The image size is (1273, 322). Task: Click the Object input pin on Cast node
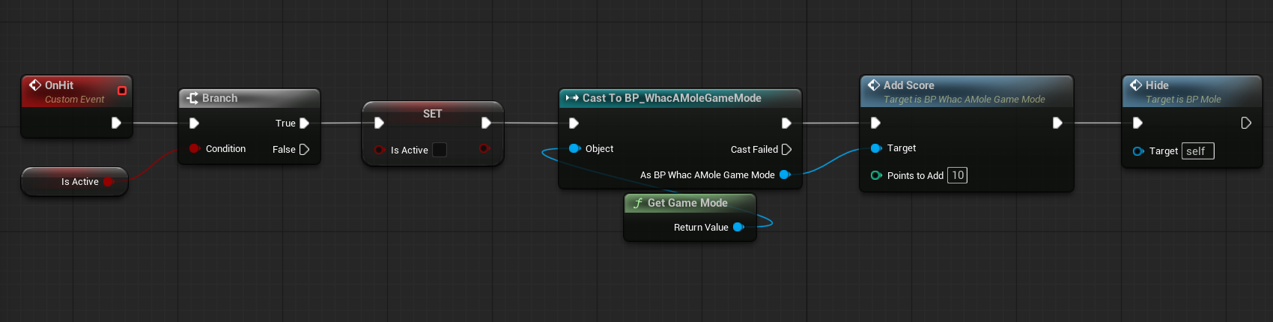point(574,148)
